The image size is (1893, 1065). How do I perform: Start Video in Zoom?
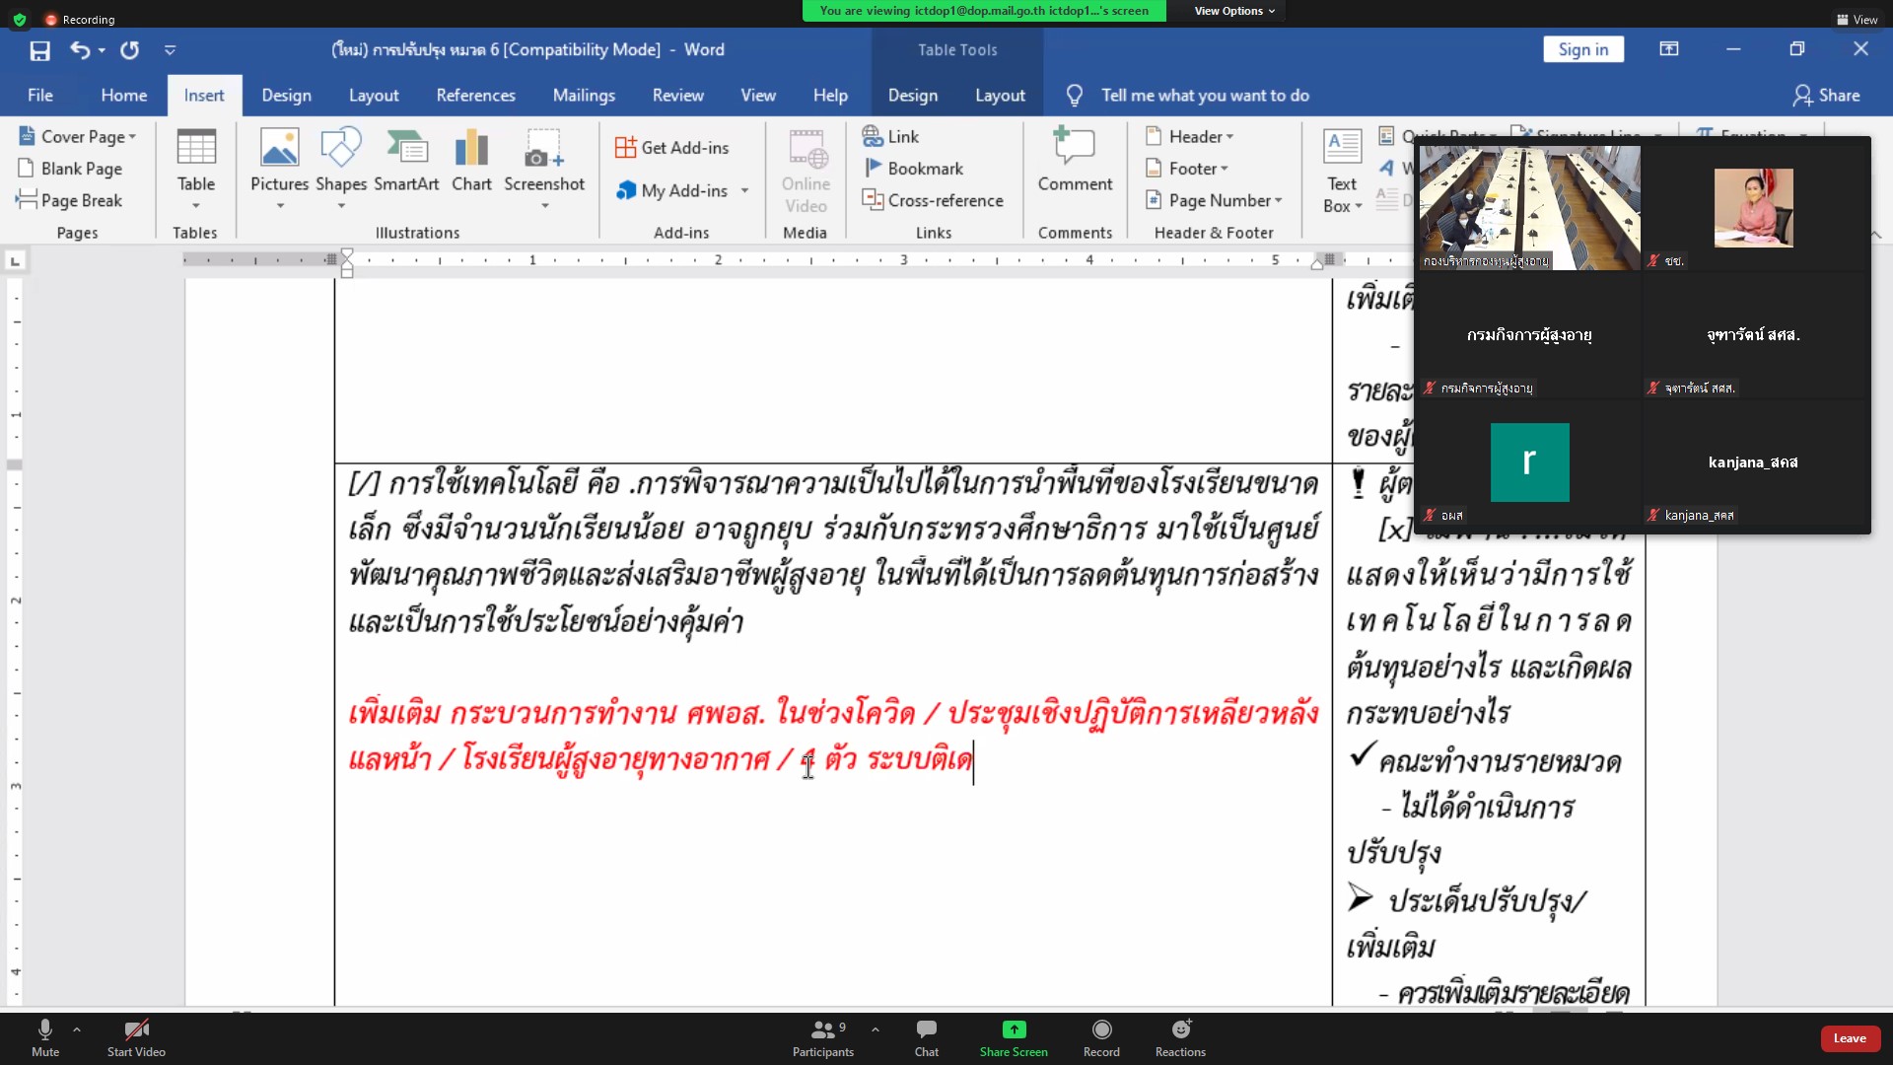[x=136, y=1038]
